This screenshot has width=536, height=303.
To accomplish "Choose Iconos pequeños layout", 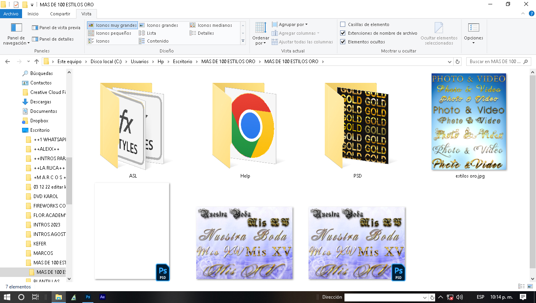I will 110,33.
